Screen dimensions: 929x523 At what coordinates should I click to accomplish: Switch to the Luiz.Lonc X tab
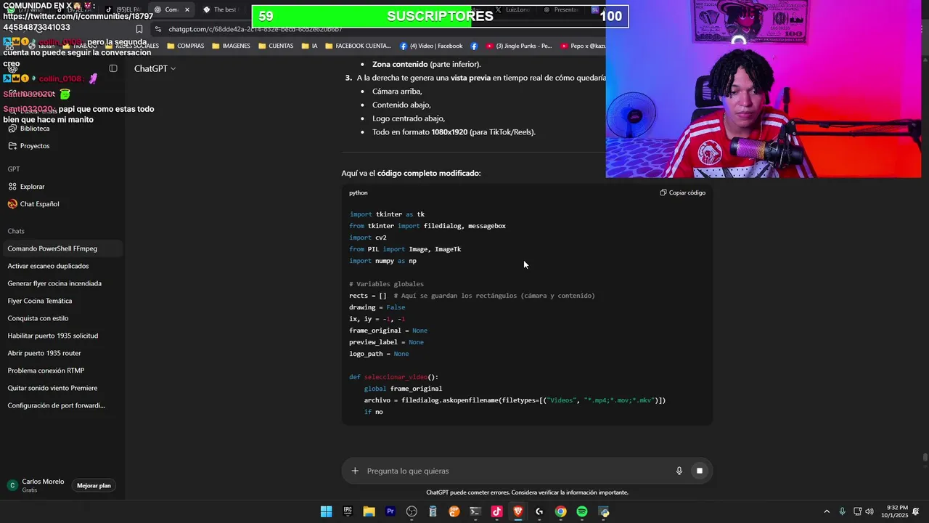(514, 9)
